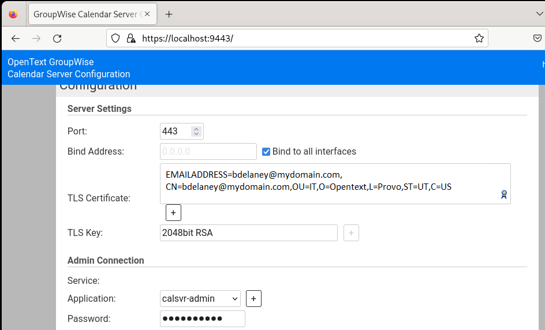Click the Admin Connection heading
This screenshot has width=545, height=330.
click(x=106, y=261)
